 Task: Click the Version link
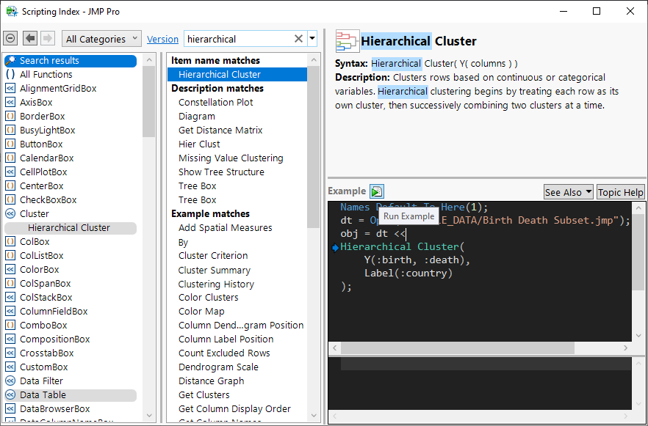pos(162,40)
